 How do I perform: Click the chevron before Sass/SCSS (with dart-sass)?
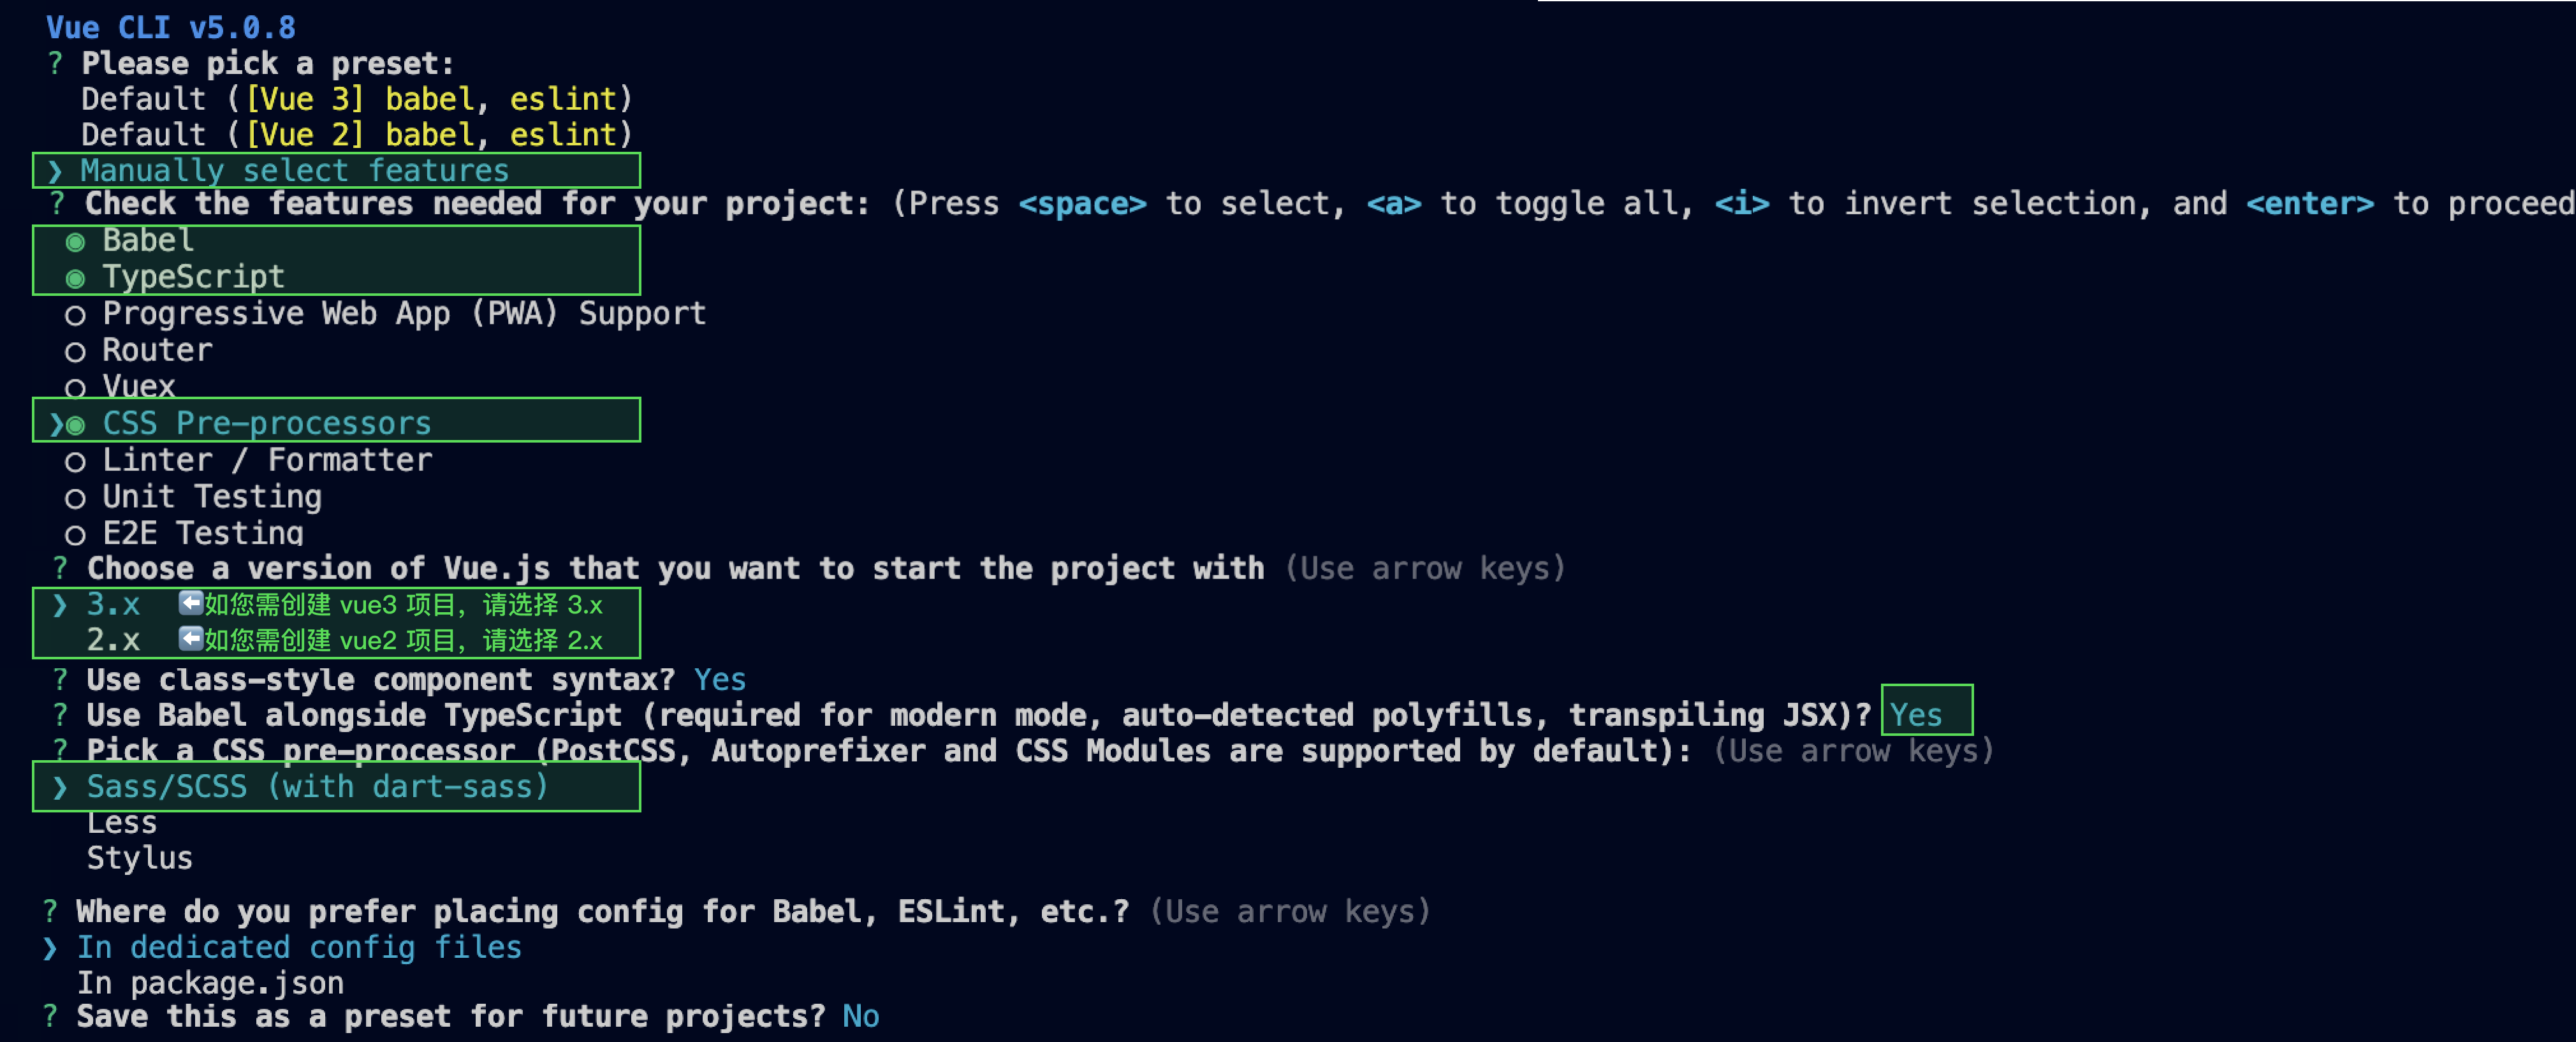60,788
